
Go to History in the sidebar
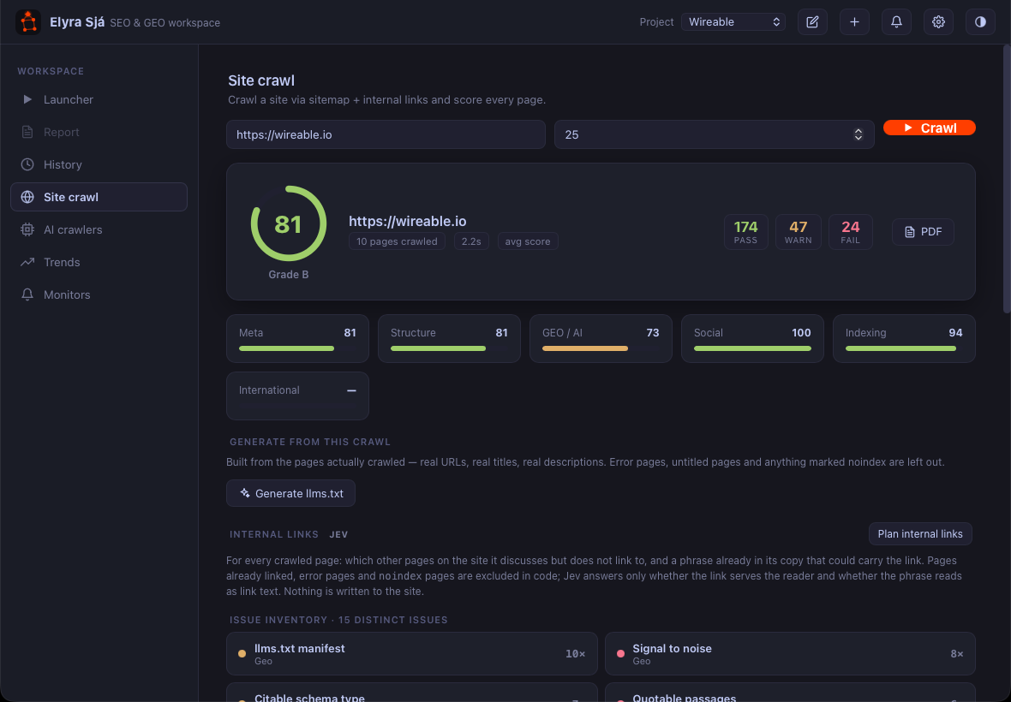99,165
